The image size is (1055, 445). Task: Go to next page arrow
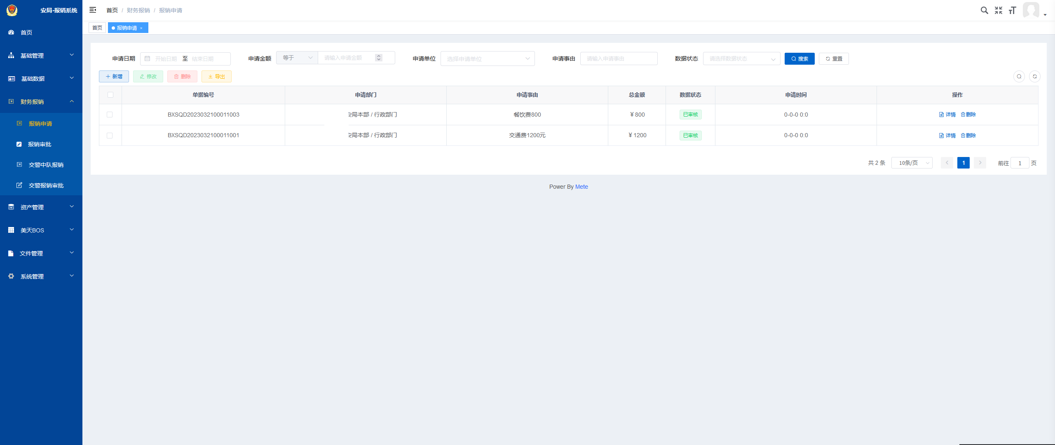980,163
